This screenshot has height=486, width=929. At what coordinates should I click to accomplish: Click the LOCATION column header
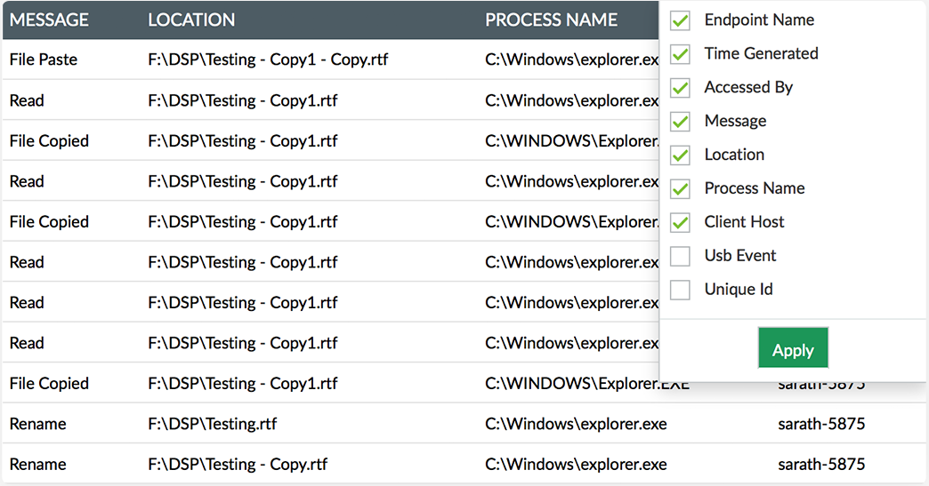pos(191,20)
